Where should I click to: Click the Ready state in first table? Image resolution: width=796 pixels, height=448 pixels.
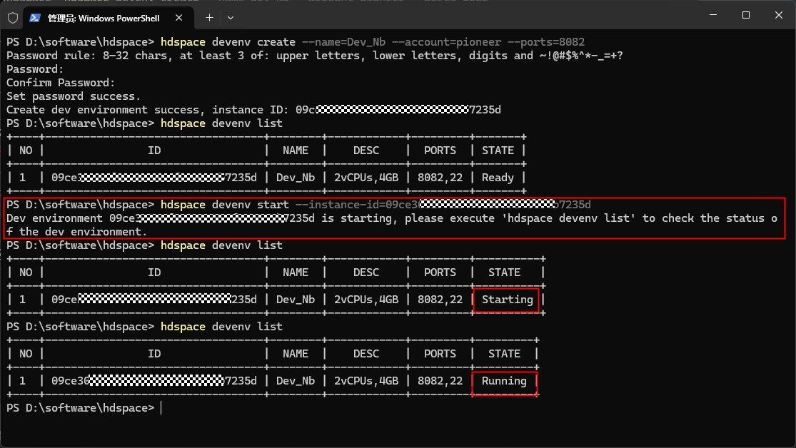(498, 178)
